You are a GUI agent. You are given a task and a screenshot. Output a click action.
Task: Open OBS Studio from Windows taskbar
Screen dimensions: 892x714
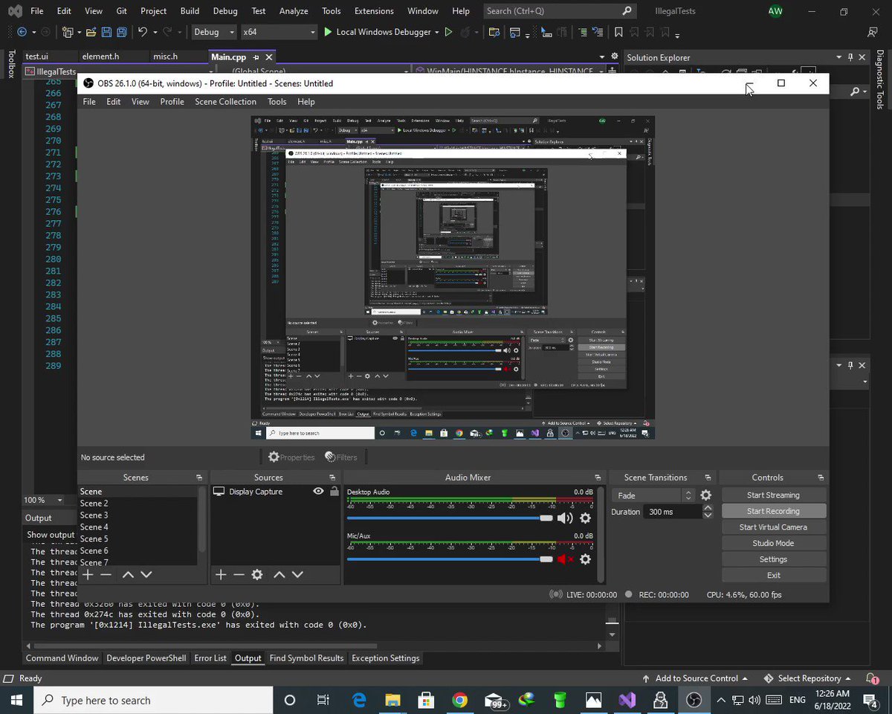694,700
